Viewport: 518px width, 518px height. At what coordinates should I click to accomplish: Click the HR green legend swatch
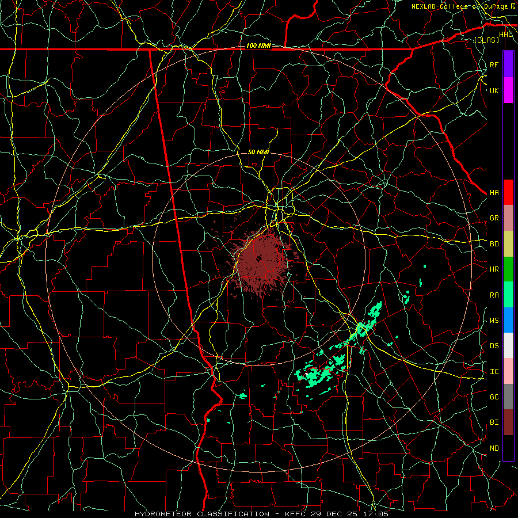[x=508, y=269]
